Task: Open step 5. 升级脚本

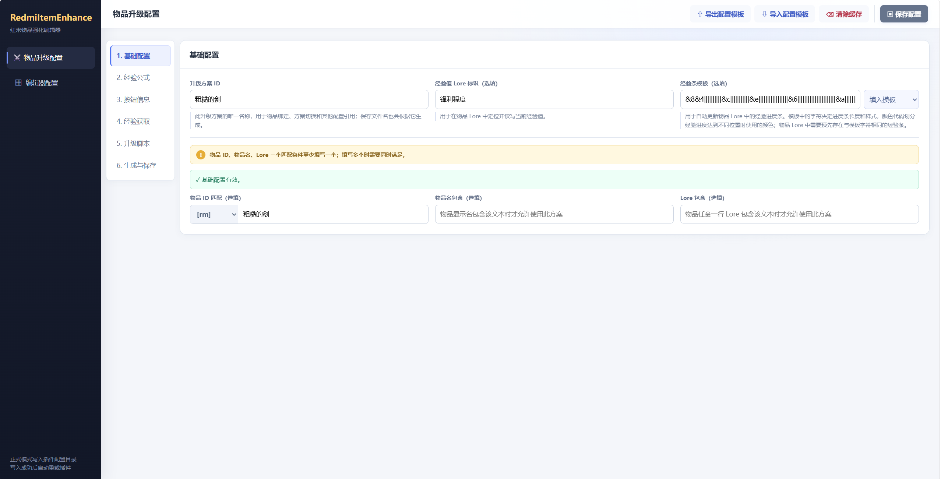Action: click(x=141, y=144)
